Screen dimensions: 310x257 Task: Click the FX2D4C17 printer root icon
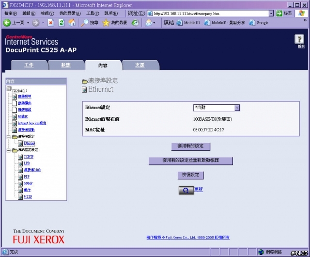[x=9, y=89]
